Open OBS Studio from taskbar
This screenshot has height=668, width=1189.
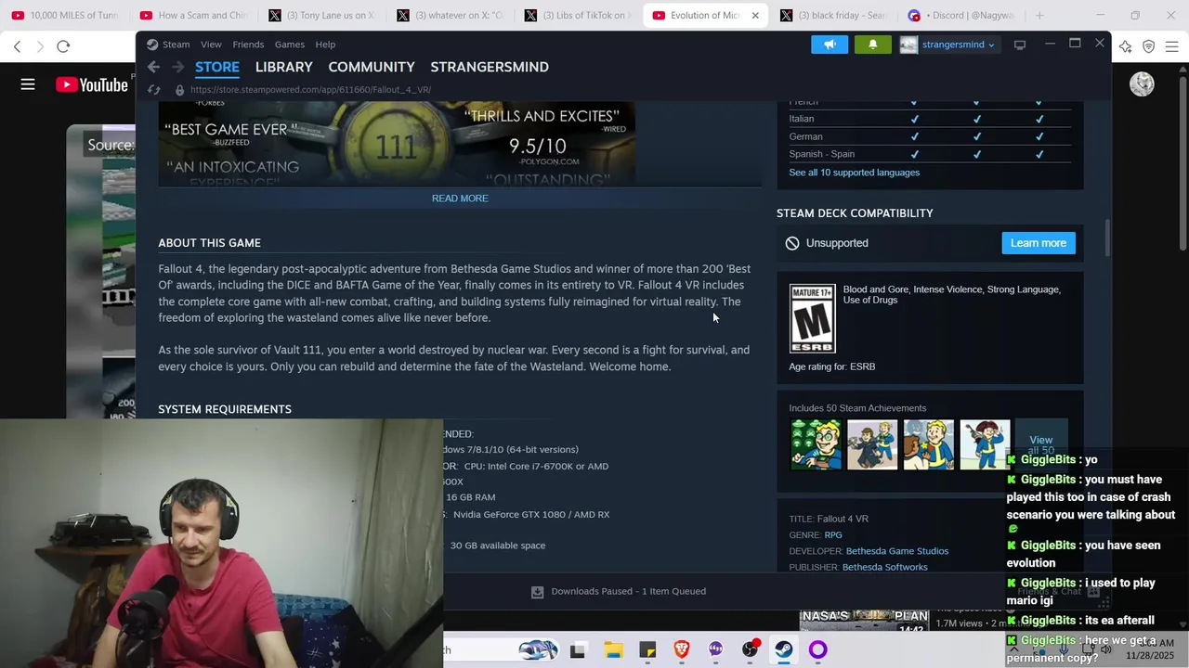click(x=750, y=649)
